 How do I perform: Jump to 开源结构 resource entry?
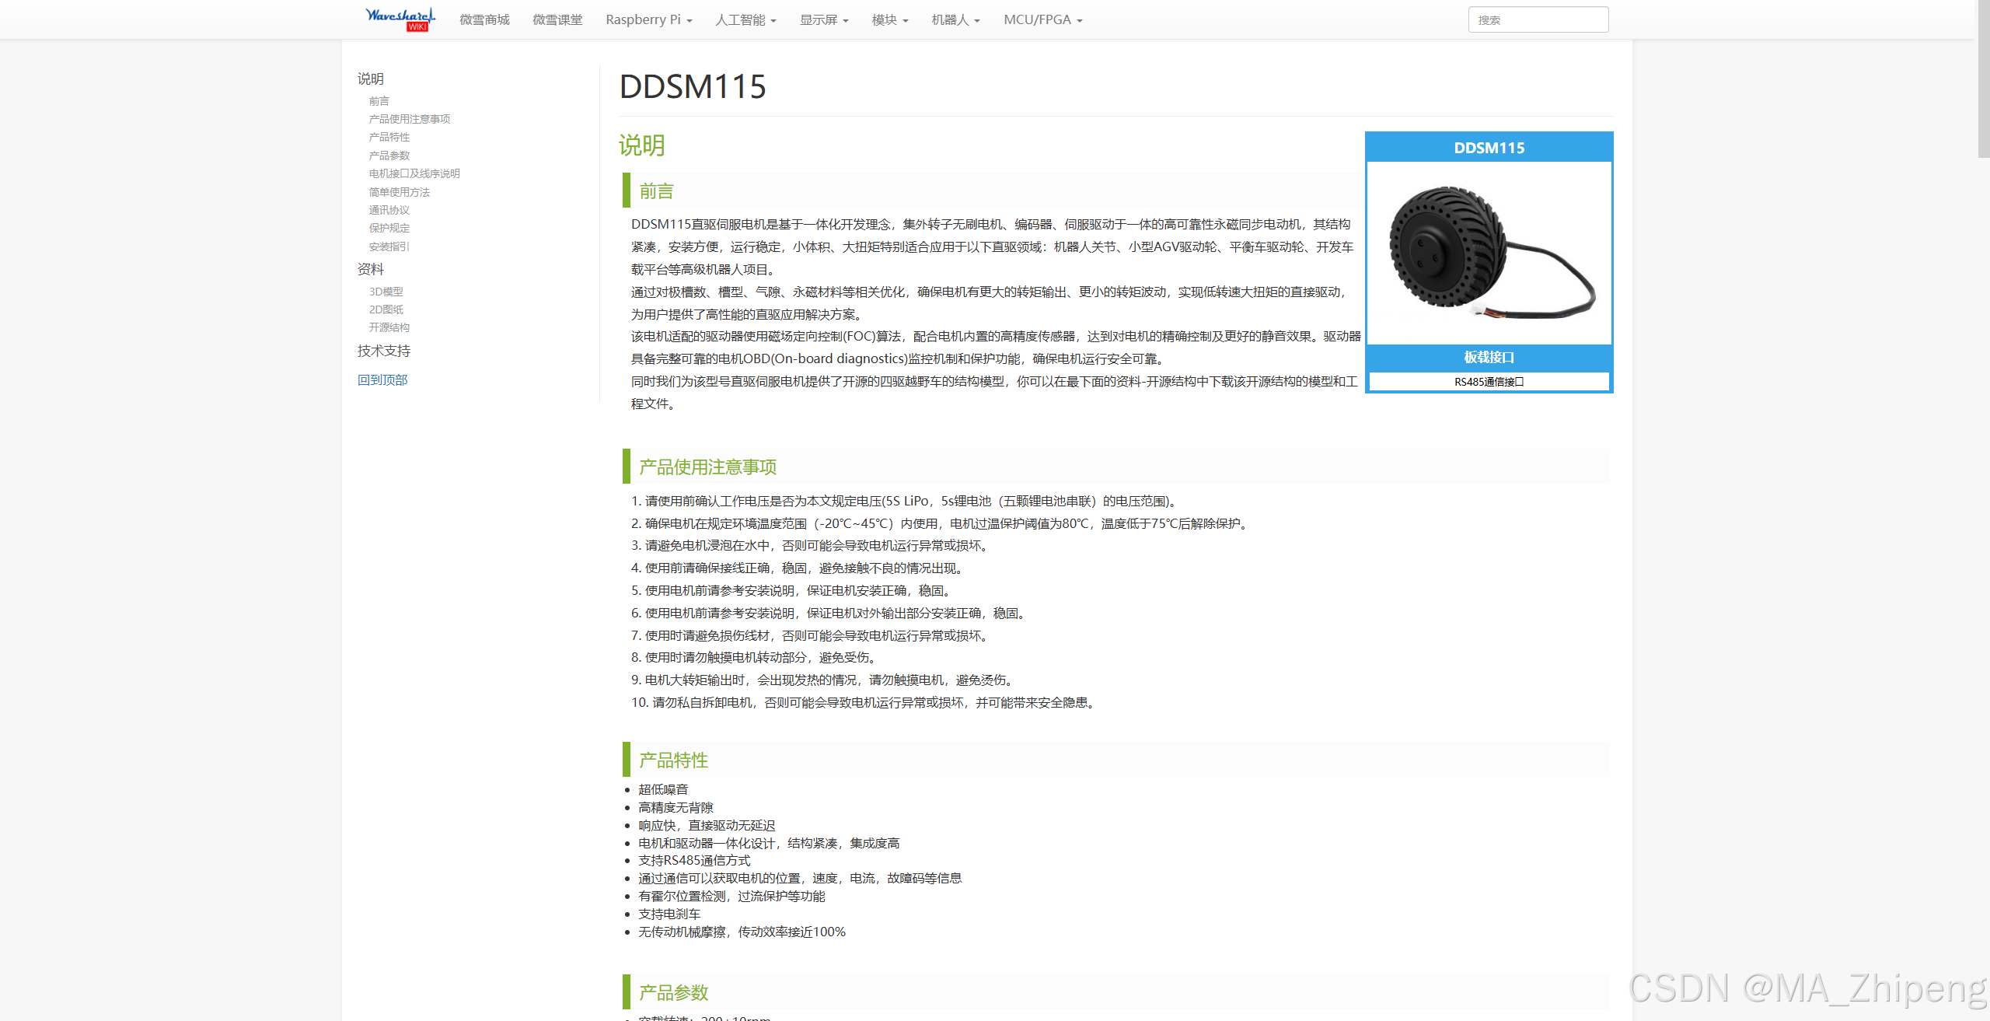click(x=389, y=327)
